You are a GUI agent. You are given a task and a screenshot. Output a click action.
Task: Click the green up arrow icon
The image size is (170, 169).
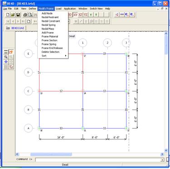(x=91, y=14)
